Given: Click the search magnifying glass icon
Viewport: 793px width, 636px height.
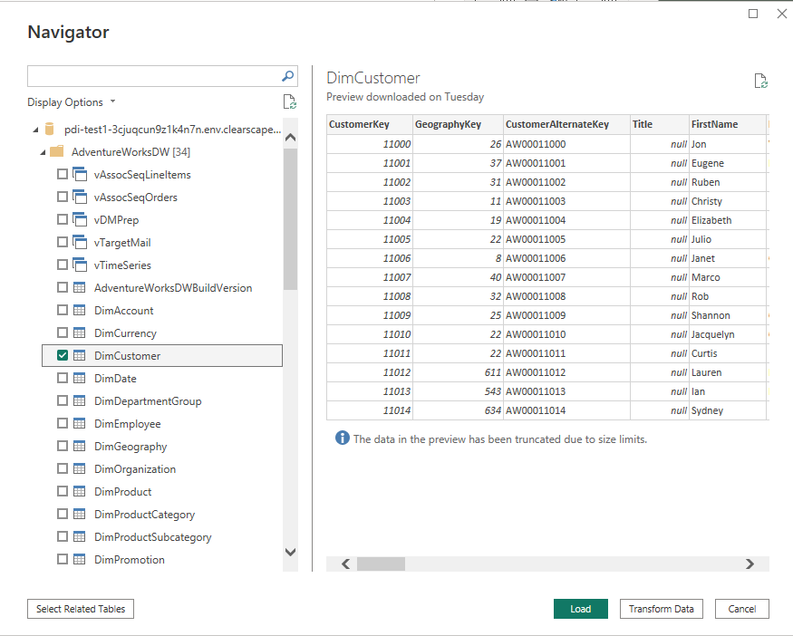Looking at the screenshot, I should click(287, 76).
